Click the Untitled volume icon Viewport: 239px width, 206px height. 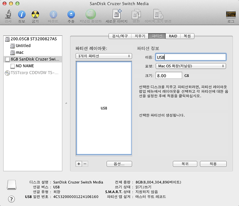[x=13, y=46]
